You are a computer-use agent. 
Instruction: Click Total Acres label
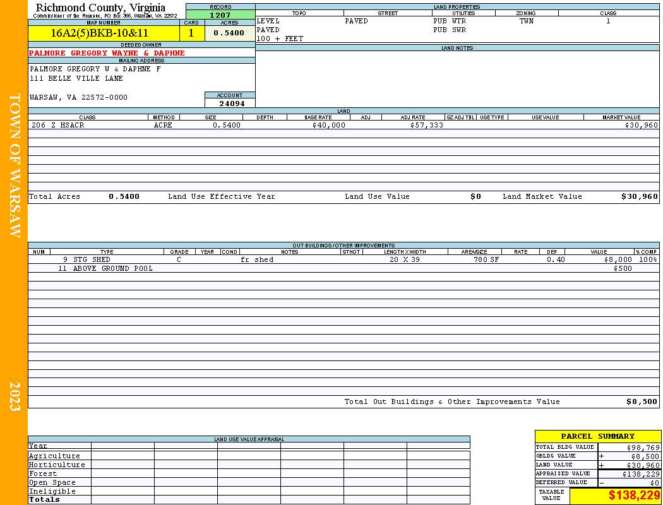(54, 196)
